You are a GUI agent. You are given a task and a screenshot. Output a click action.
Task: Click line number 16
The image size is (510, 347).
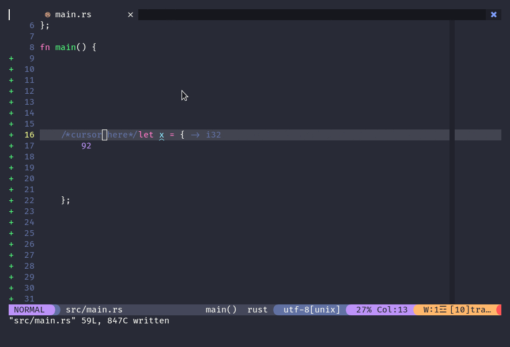click(29, 135)
